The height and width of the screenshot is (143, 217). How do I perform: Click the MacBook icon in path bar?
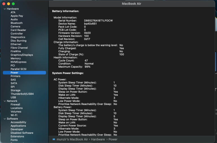point(54,139)
